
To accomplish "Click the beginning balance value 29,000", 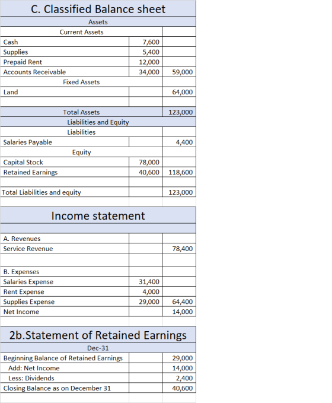I will click(x=179, y=358).
